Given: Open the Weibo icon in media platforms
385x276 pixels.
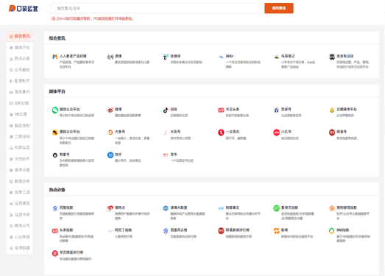Looking at the screenshot, I should 110,110.
